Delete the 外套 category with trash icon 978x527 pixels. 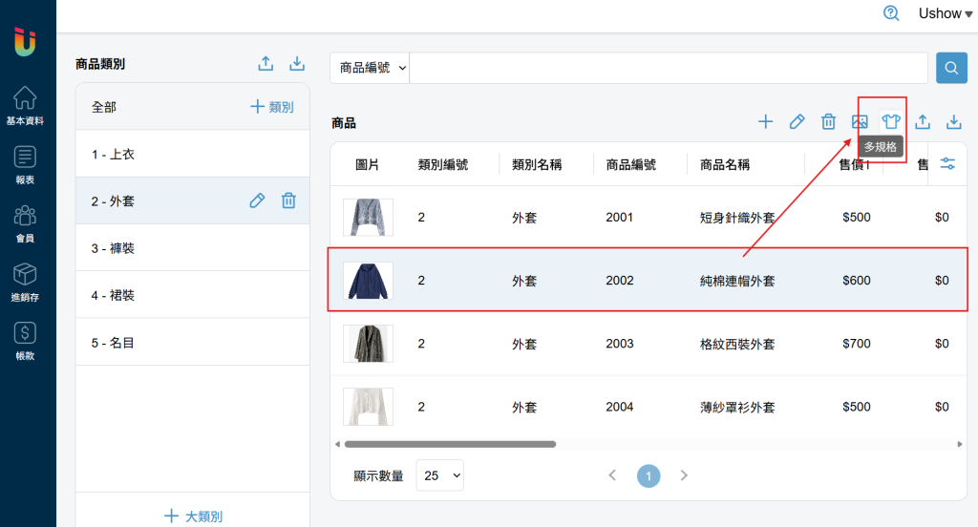click(x=288, y=200)
